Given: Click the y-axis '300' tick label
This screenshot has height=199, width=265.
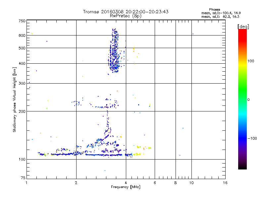Looking at the screenshot, I should click(x=22, y=84).
